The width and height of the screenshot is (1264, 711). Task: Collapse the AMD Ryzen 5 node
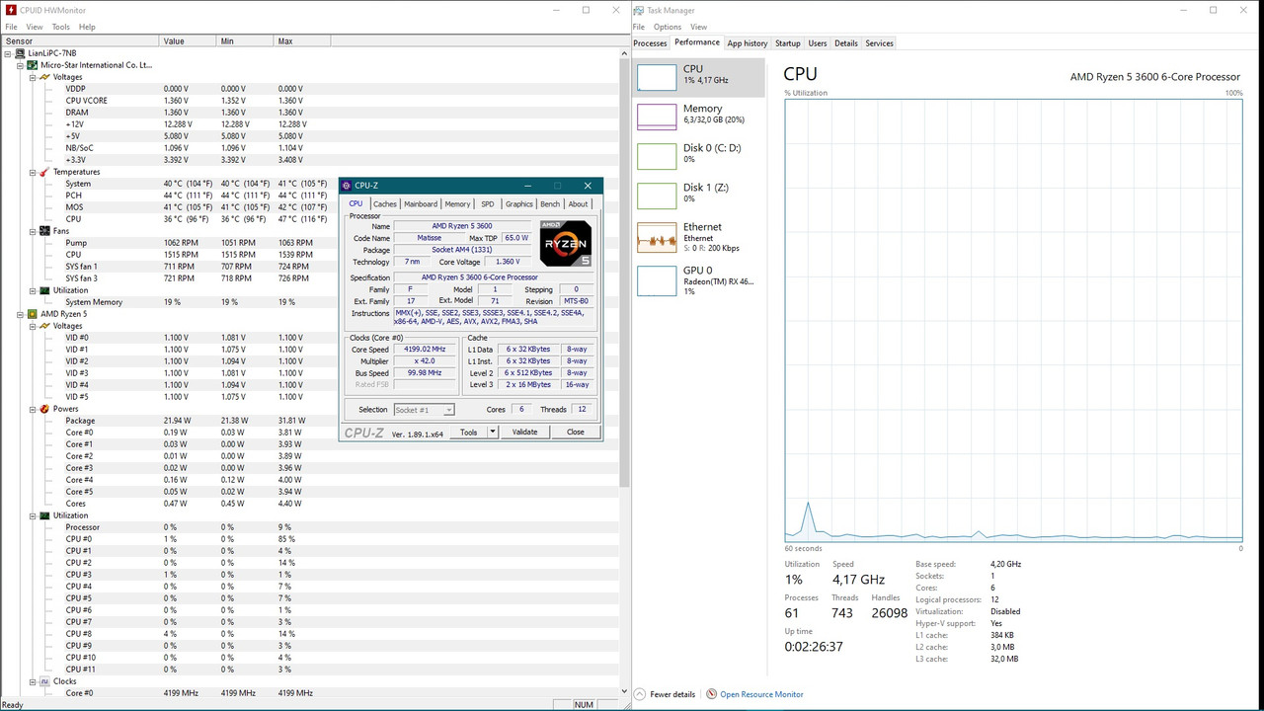point(21,314)
